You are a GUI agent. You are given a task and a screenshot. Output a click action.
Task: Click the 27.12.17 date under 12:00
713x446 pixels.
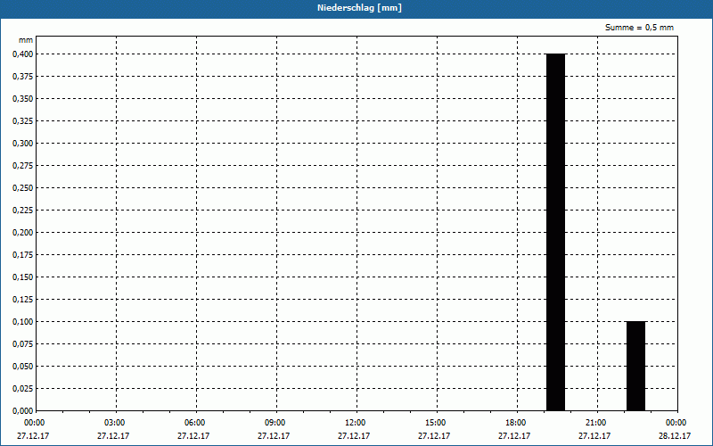pyautogui.click(x=354, y=435)
